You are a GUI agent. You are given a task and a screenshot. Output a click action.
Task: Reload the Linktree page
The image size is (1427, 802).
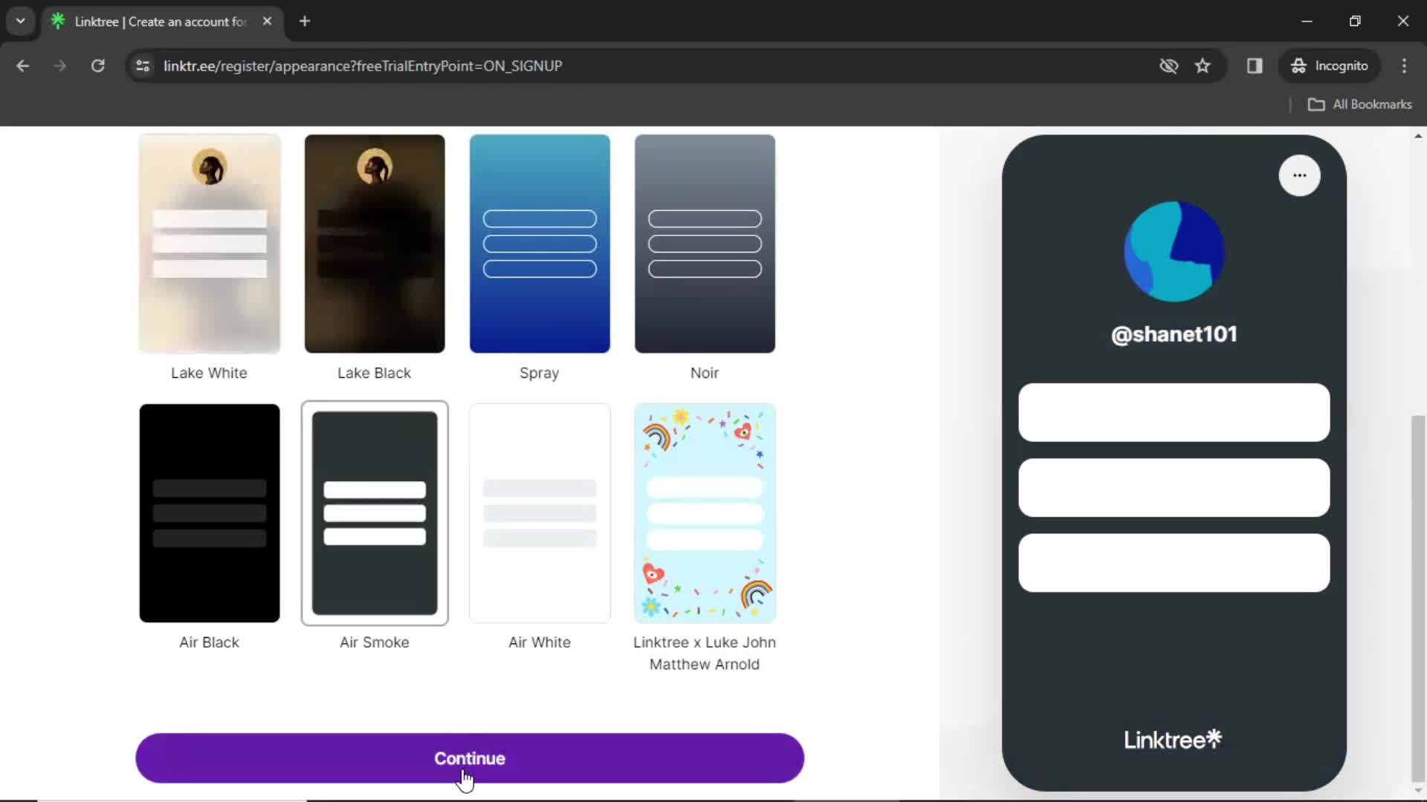(97, 65)
